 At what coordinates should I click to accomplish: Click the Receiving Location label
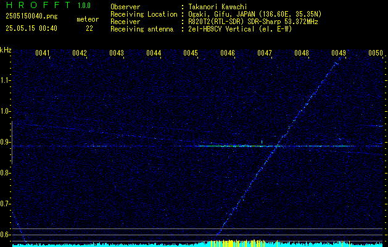(x=144, y=14)
